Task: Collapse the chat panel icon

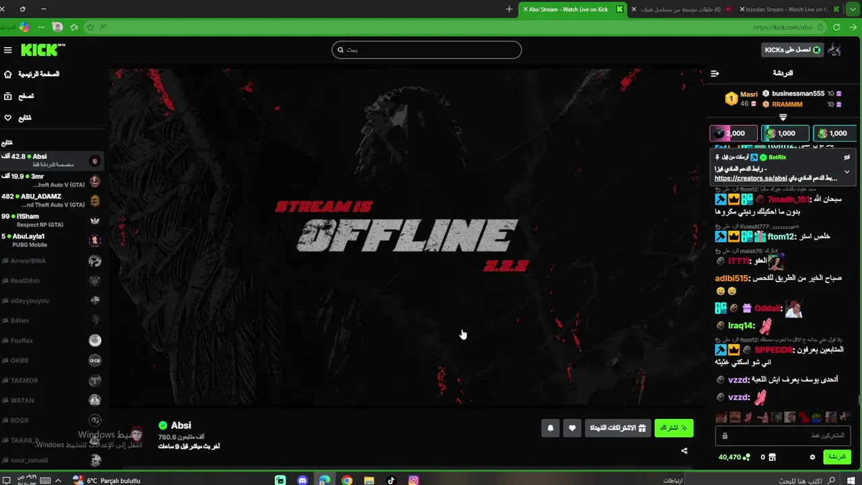Action: point(715,73)
